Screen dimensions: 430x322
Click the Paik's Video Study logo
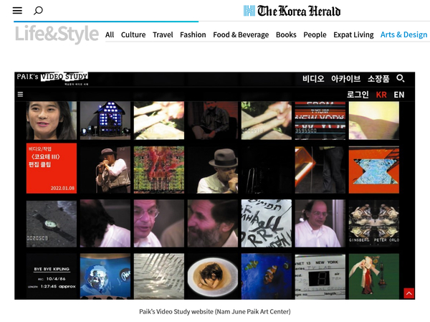[x=52, y=77]
